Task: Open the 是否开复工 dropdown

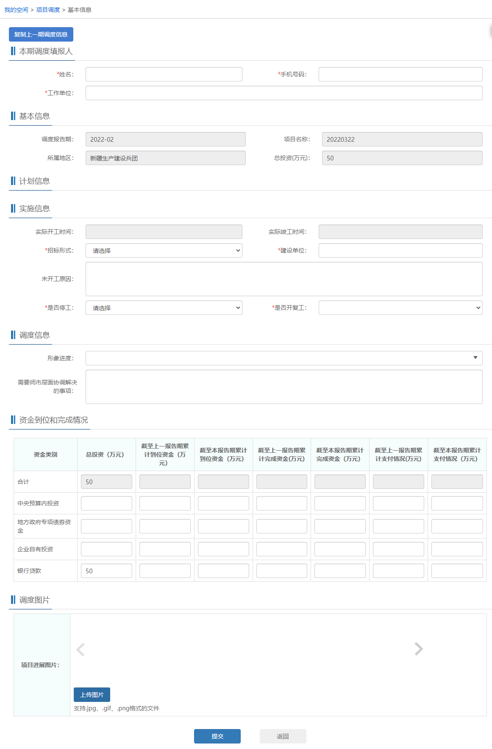Action: click(400, 308)
